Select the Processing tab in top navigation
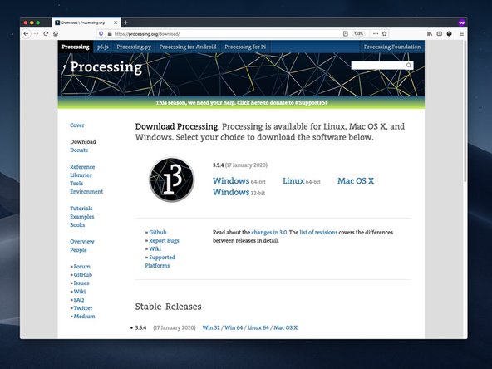 [x=76, y=47]
